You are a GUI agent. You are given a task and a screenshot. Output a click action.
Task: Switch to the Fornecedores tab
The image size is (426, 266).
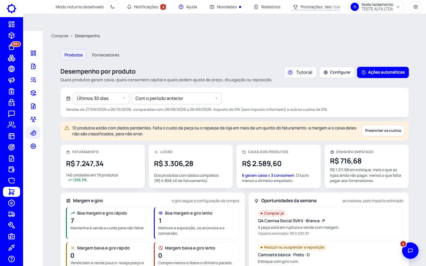pyautogui.click(x=106, y=55)
